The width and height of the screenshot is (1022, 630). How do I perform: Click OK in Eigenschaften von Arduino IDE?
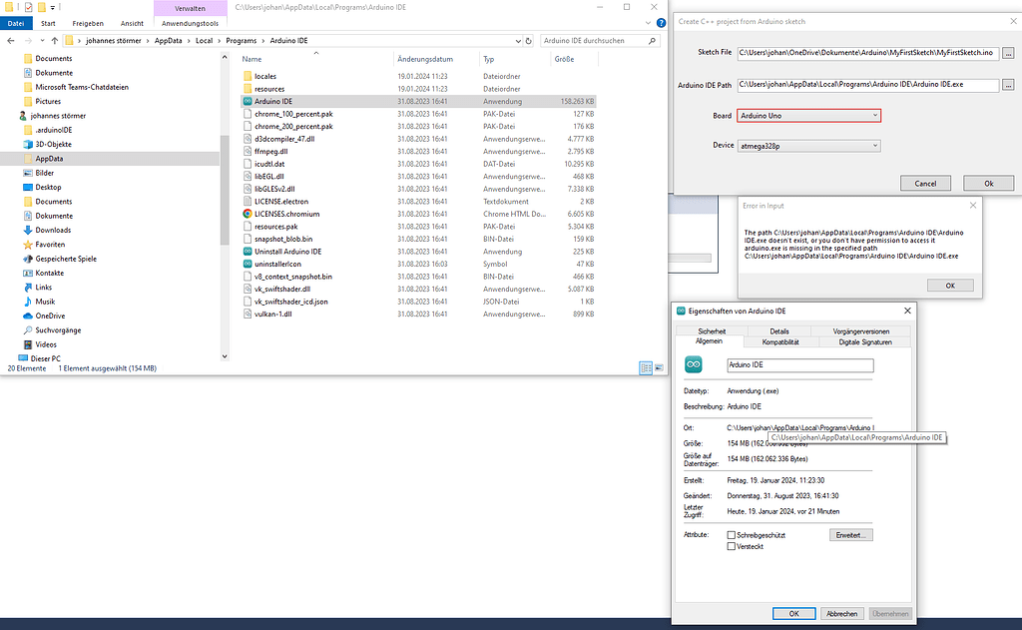pos(793,614)
